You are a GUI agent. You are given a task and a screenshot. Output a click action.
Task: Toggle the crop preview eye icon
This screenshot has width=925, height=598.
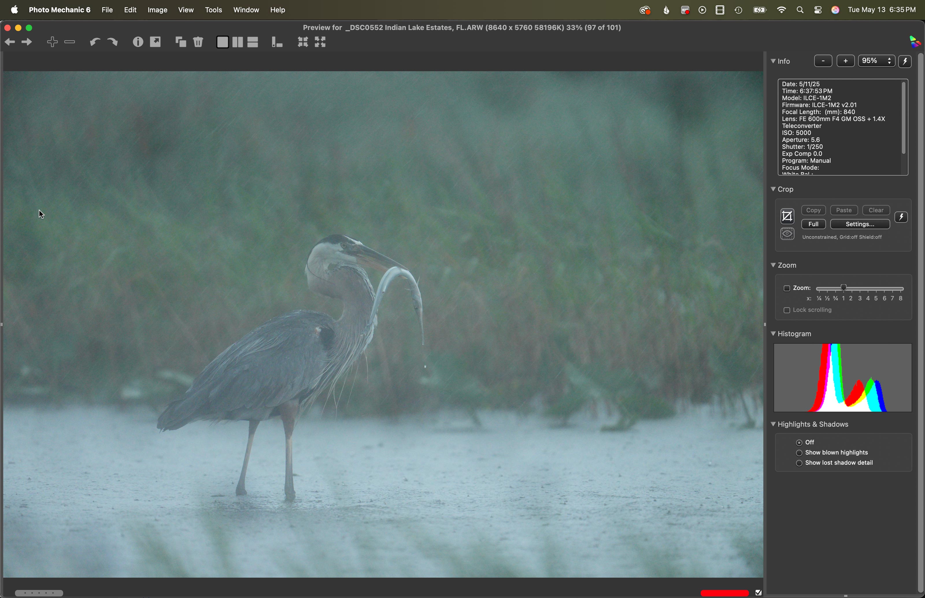(787, 234)
